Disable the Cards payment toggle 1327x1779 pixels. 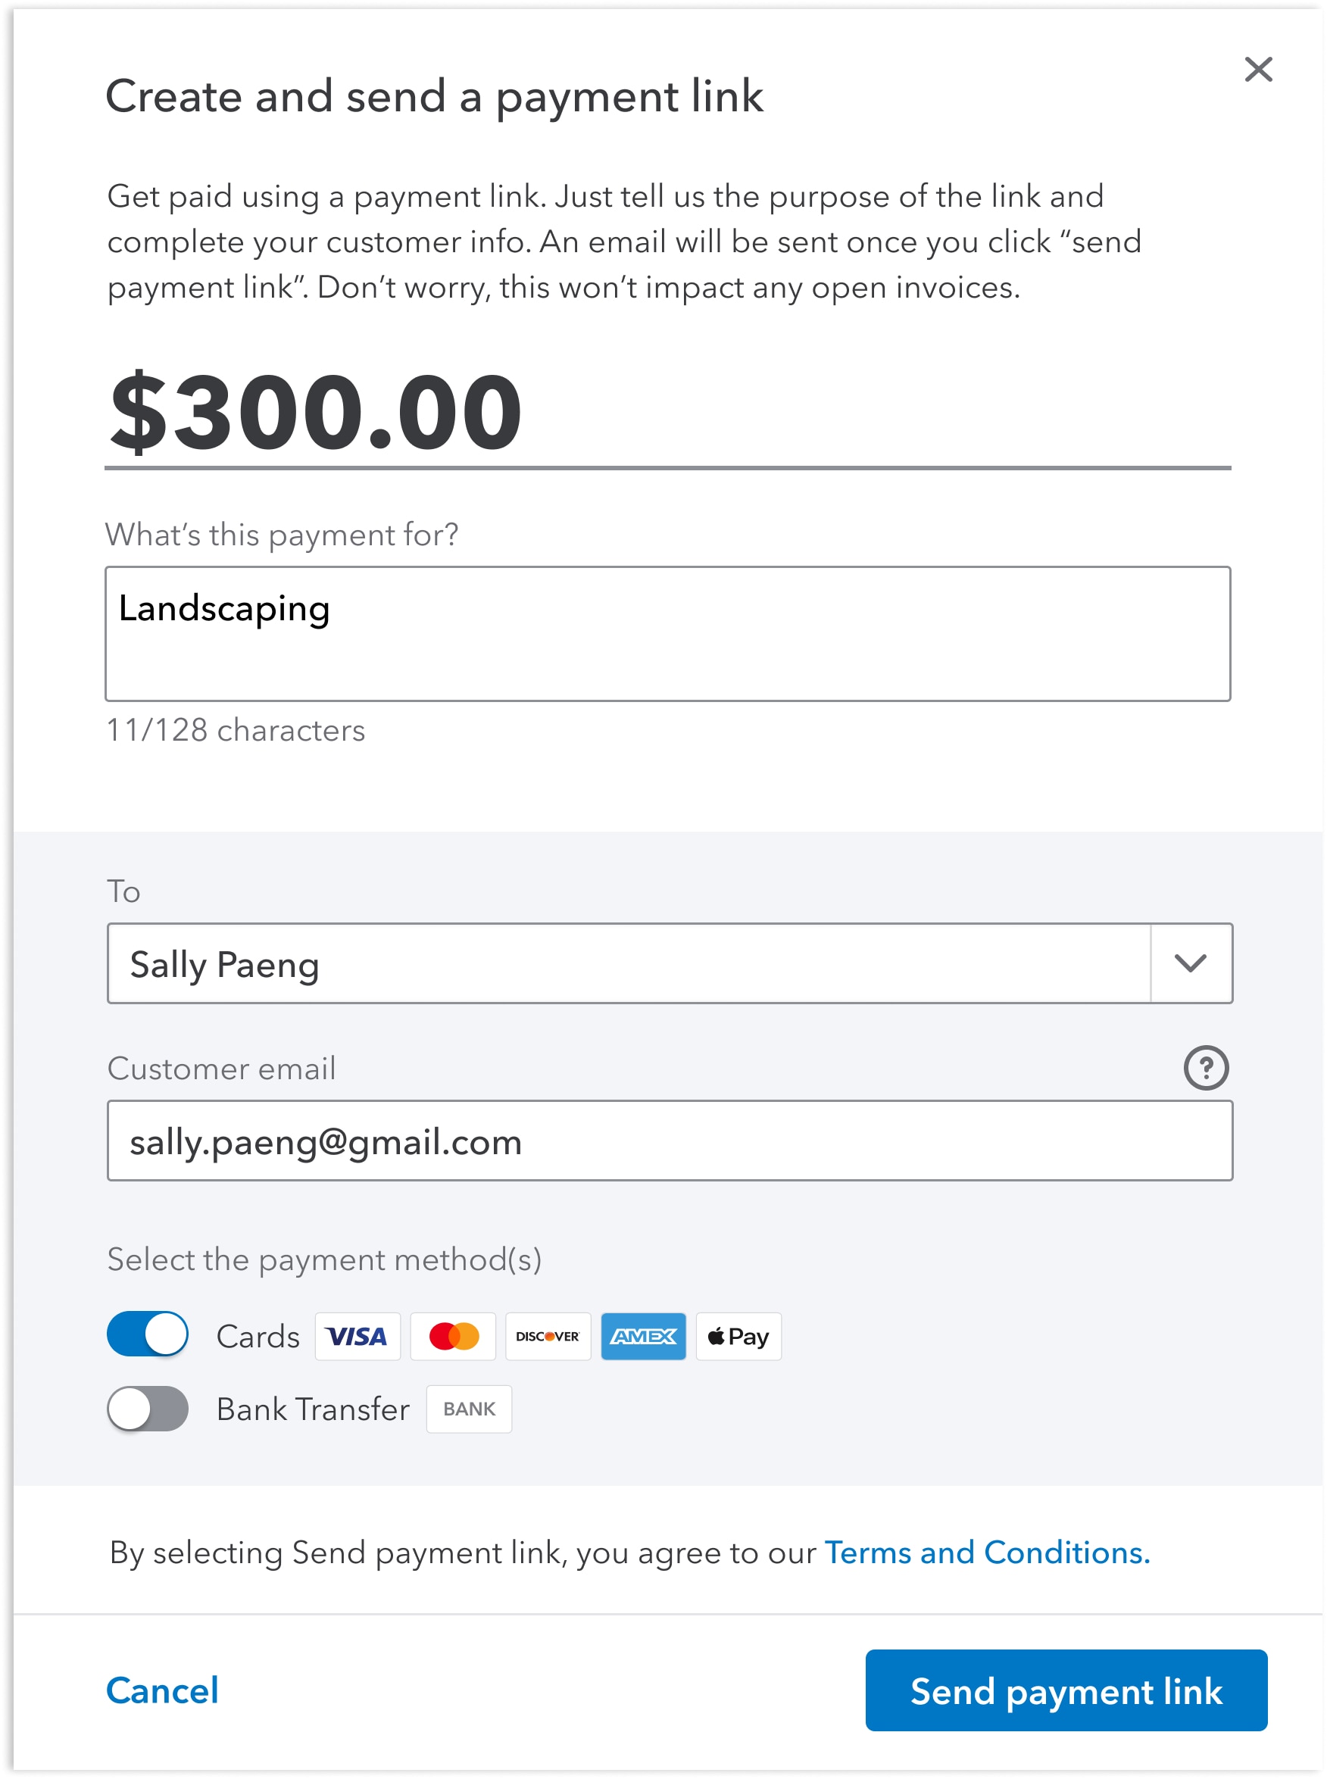148,1334
